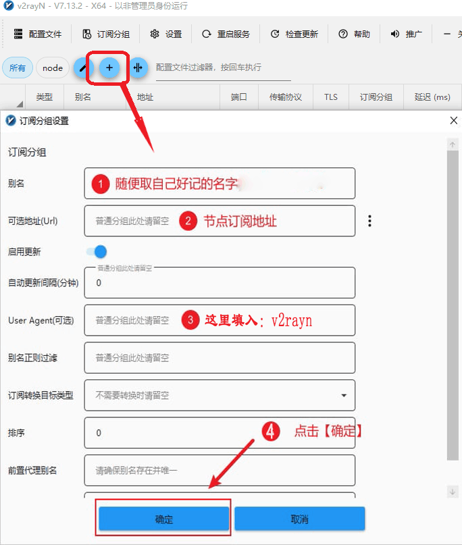Viewport: 462px width, 545px height.
Task: Open the 帮助 menu
Action: 354,34
